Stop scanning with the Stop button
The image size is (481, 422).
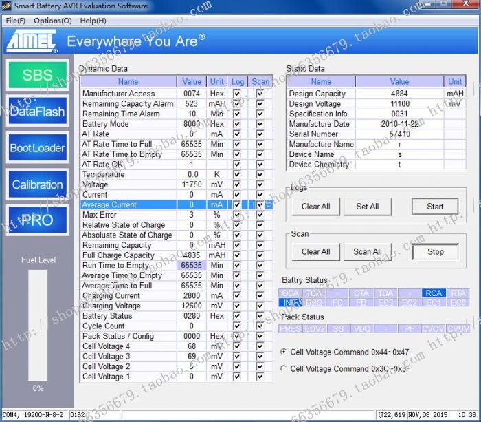coord(435,252)
